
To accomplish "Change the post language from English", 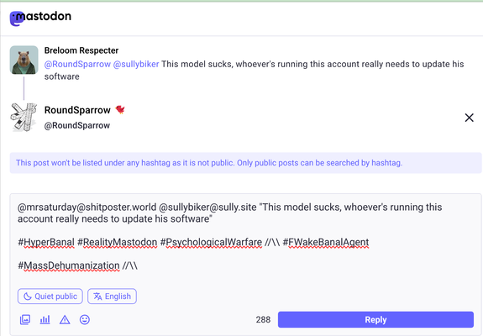I will [x=112, y=297].
